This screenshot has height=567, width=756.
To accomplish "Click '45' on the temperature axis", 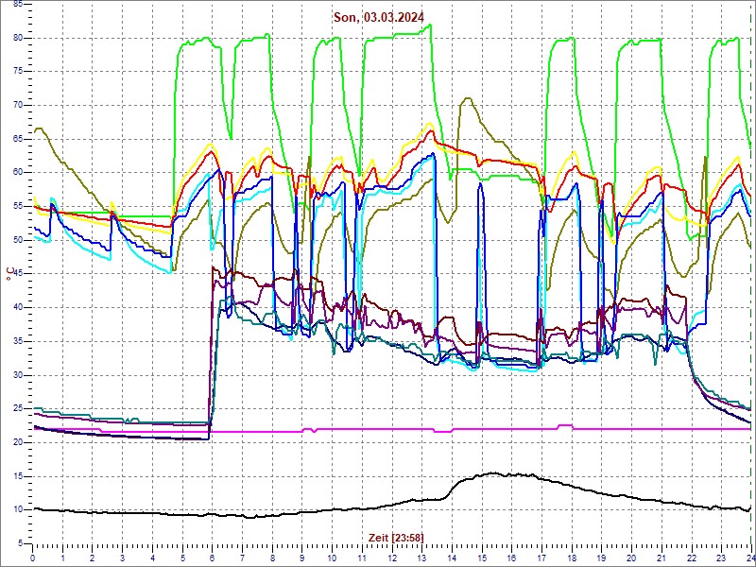I will (18, 274).
